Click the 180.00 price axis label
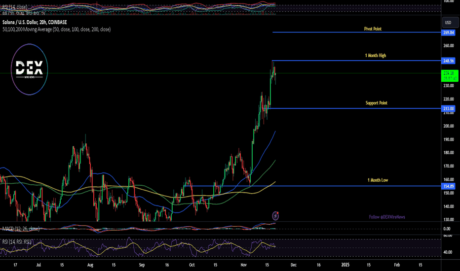Viewport: 460px width, 271px height. 449,153
